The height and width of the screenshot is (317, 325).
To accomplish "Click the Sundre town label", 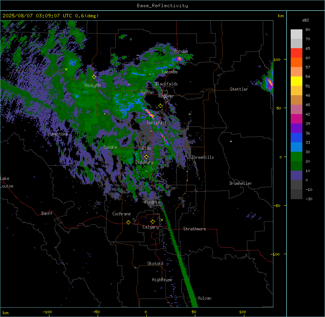I will click(110, 147).
